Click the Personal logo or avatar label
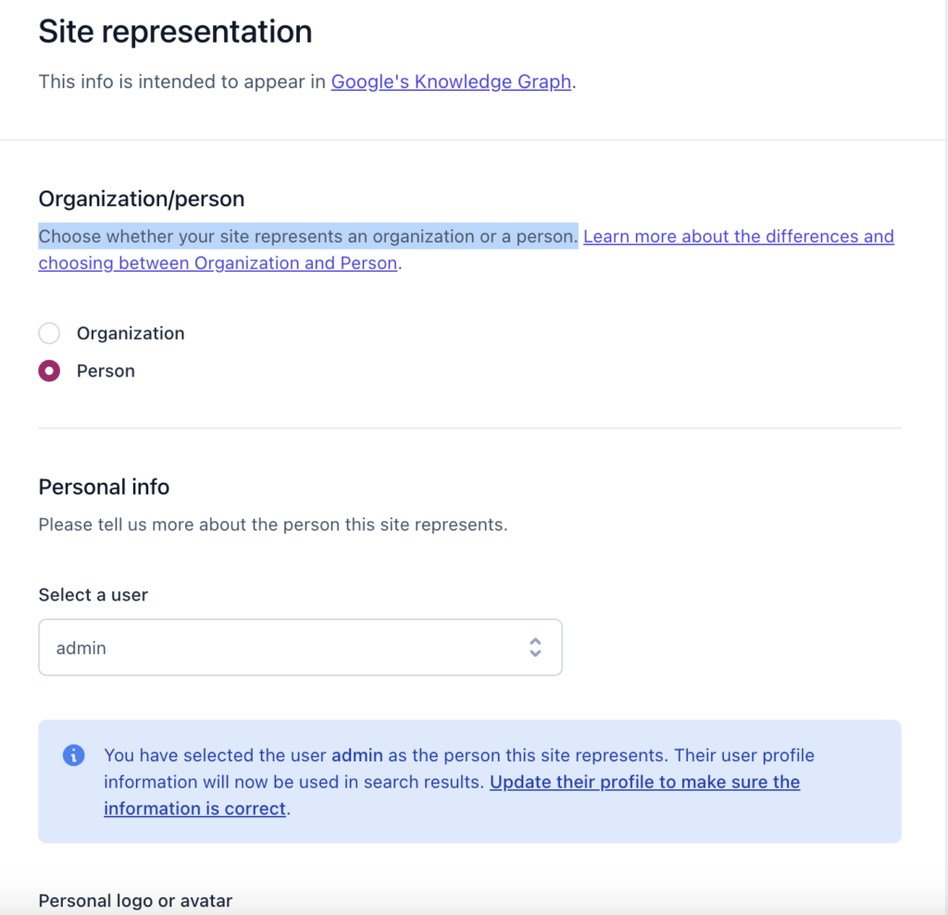 click(135, 900)
